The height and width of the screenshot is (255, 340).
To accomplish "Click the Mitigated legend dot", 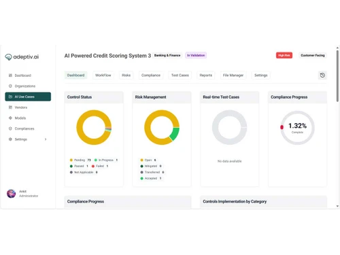I will click(x=141, y=166).
